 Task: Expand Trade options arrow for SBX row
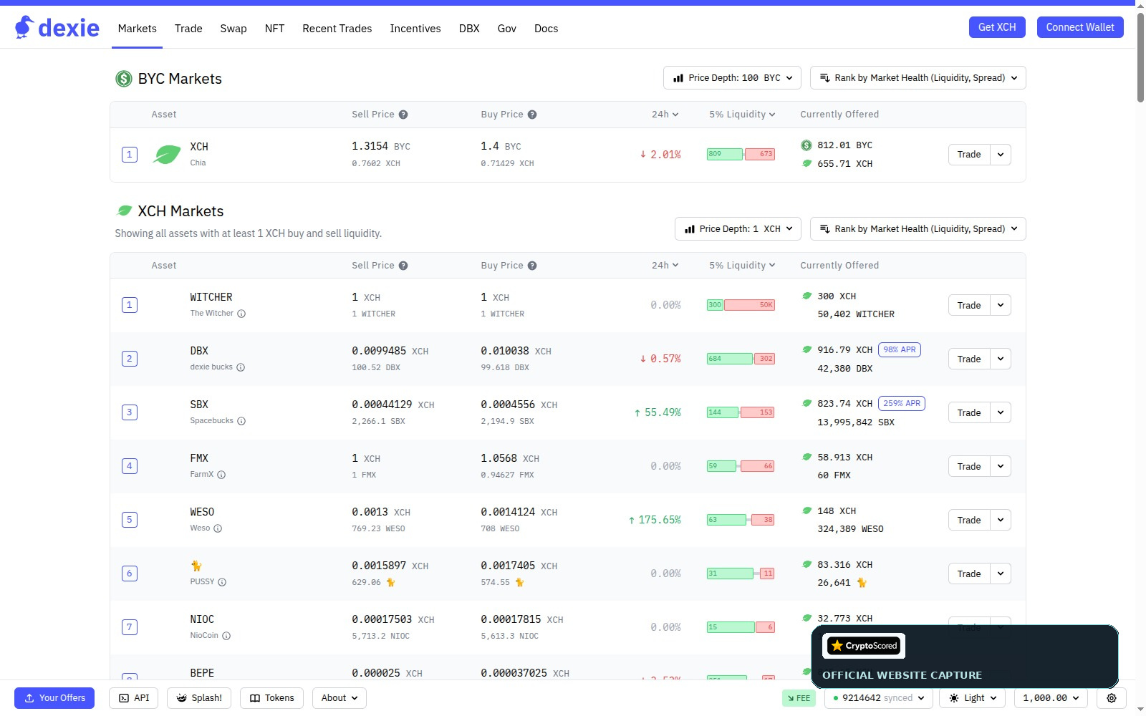pyautogui.click(x=1001, y=412)
